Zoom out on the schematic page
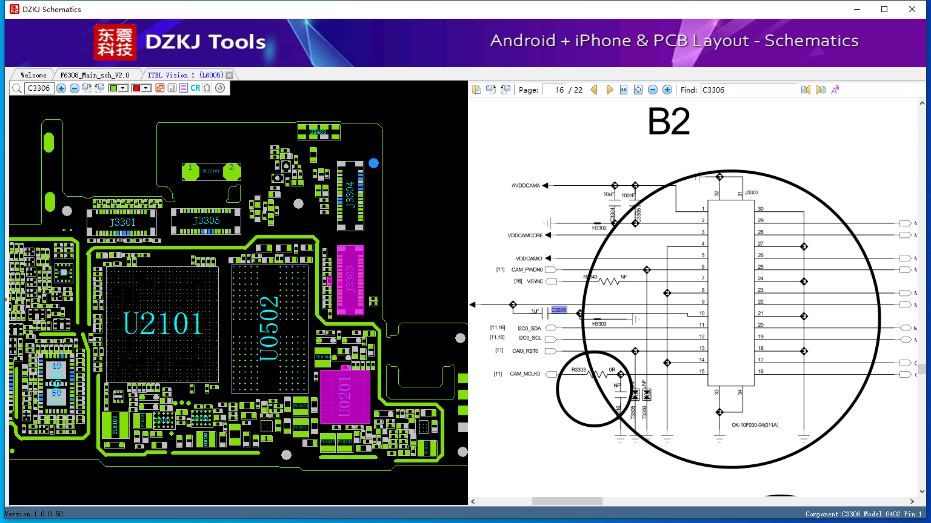The height and width of the screenshot is (523, 931). (653, 90)
